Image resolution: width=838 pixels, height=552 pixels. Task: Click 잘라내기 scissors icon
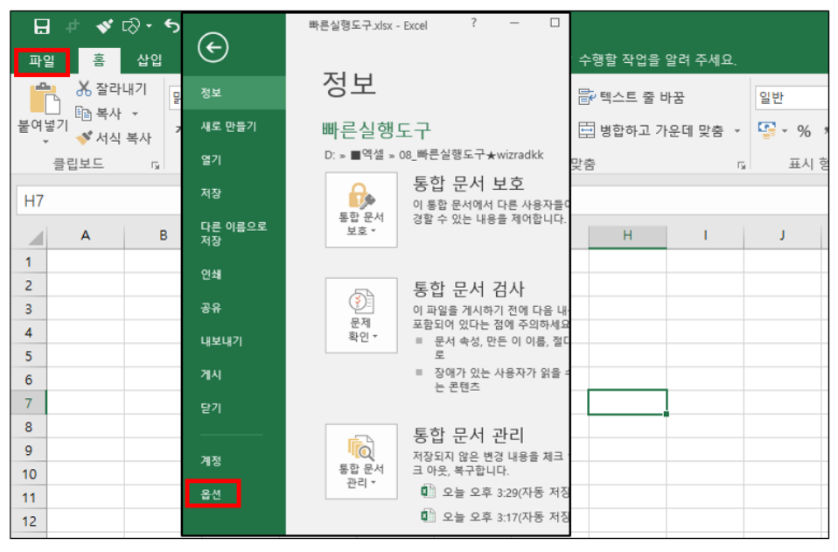point(84,88)
